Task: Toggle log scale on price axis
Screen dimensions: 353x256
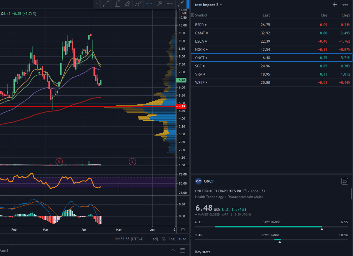Action: pyautogui.click(x=172, y=239)
